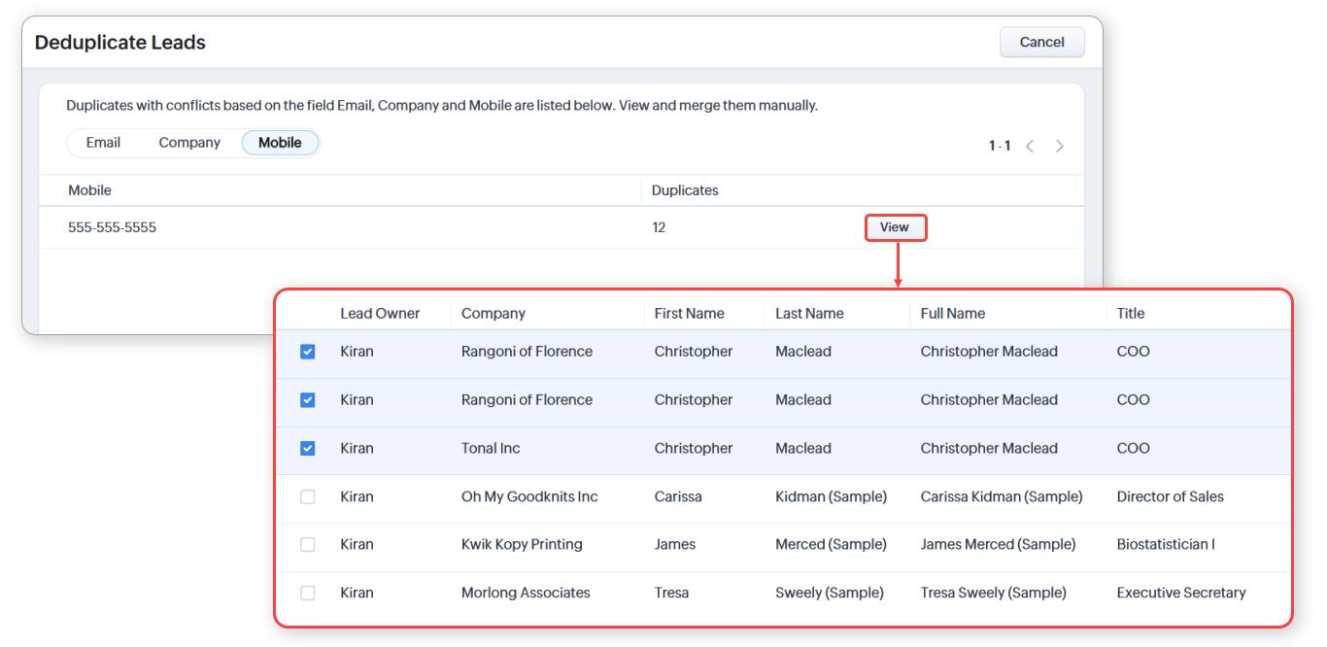Click the Title column header
The image size is (1327, 647).
coord(1130,314)
